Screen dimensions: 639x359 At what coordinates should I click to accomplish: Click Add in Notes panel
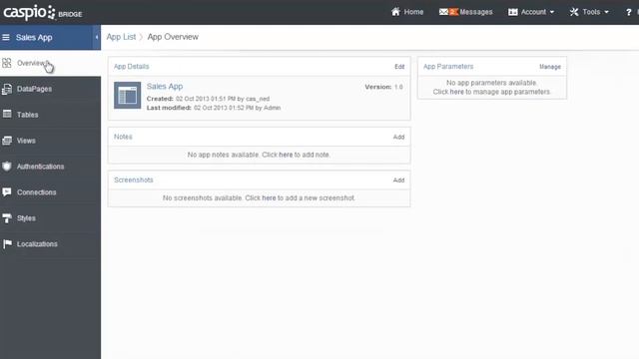(x=398, y=137)
